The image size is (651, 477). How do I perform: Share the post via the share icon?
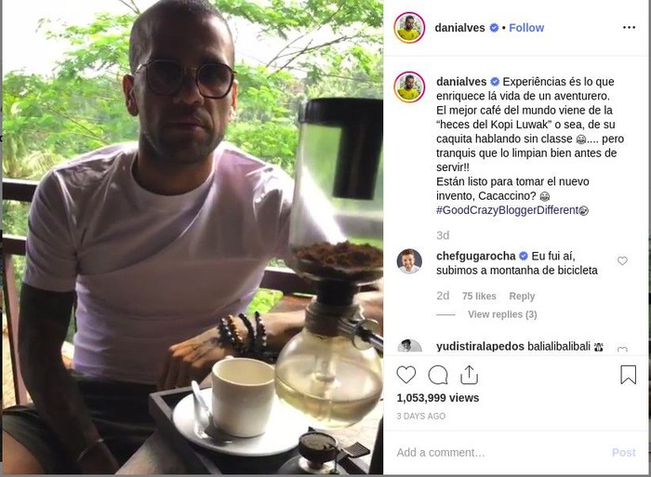[469, 375]
